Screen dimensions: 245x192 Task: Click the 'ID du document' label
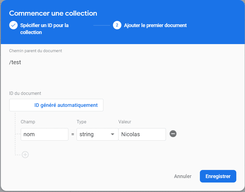tap(25, 93)
